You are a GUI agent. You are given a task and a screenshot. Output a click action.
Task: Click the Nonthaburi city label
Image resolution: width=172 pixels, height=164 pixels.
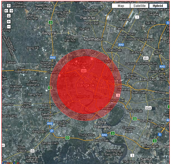(94, 39)
